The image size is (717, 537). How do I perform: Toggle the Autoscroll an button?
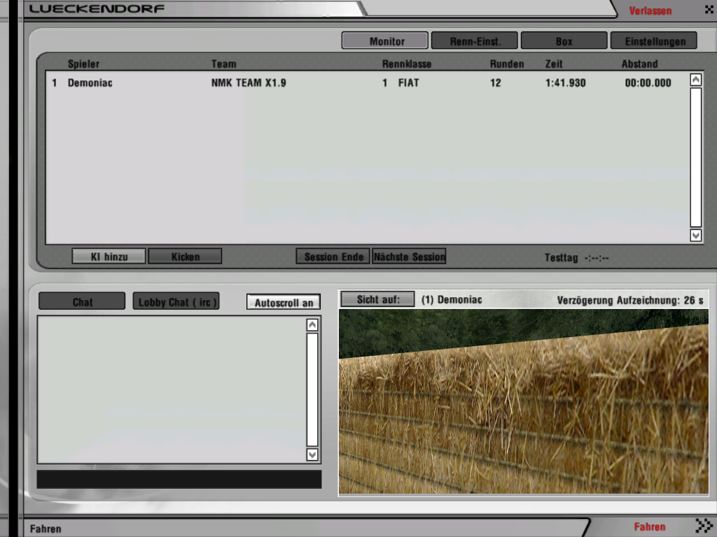point(284,302)
